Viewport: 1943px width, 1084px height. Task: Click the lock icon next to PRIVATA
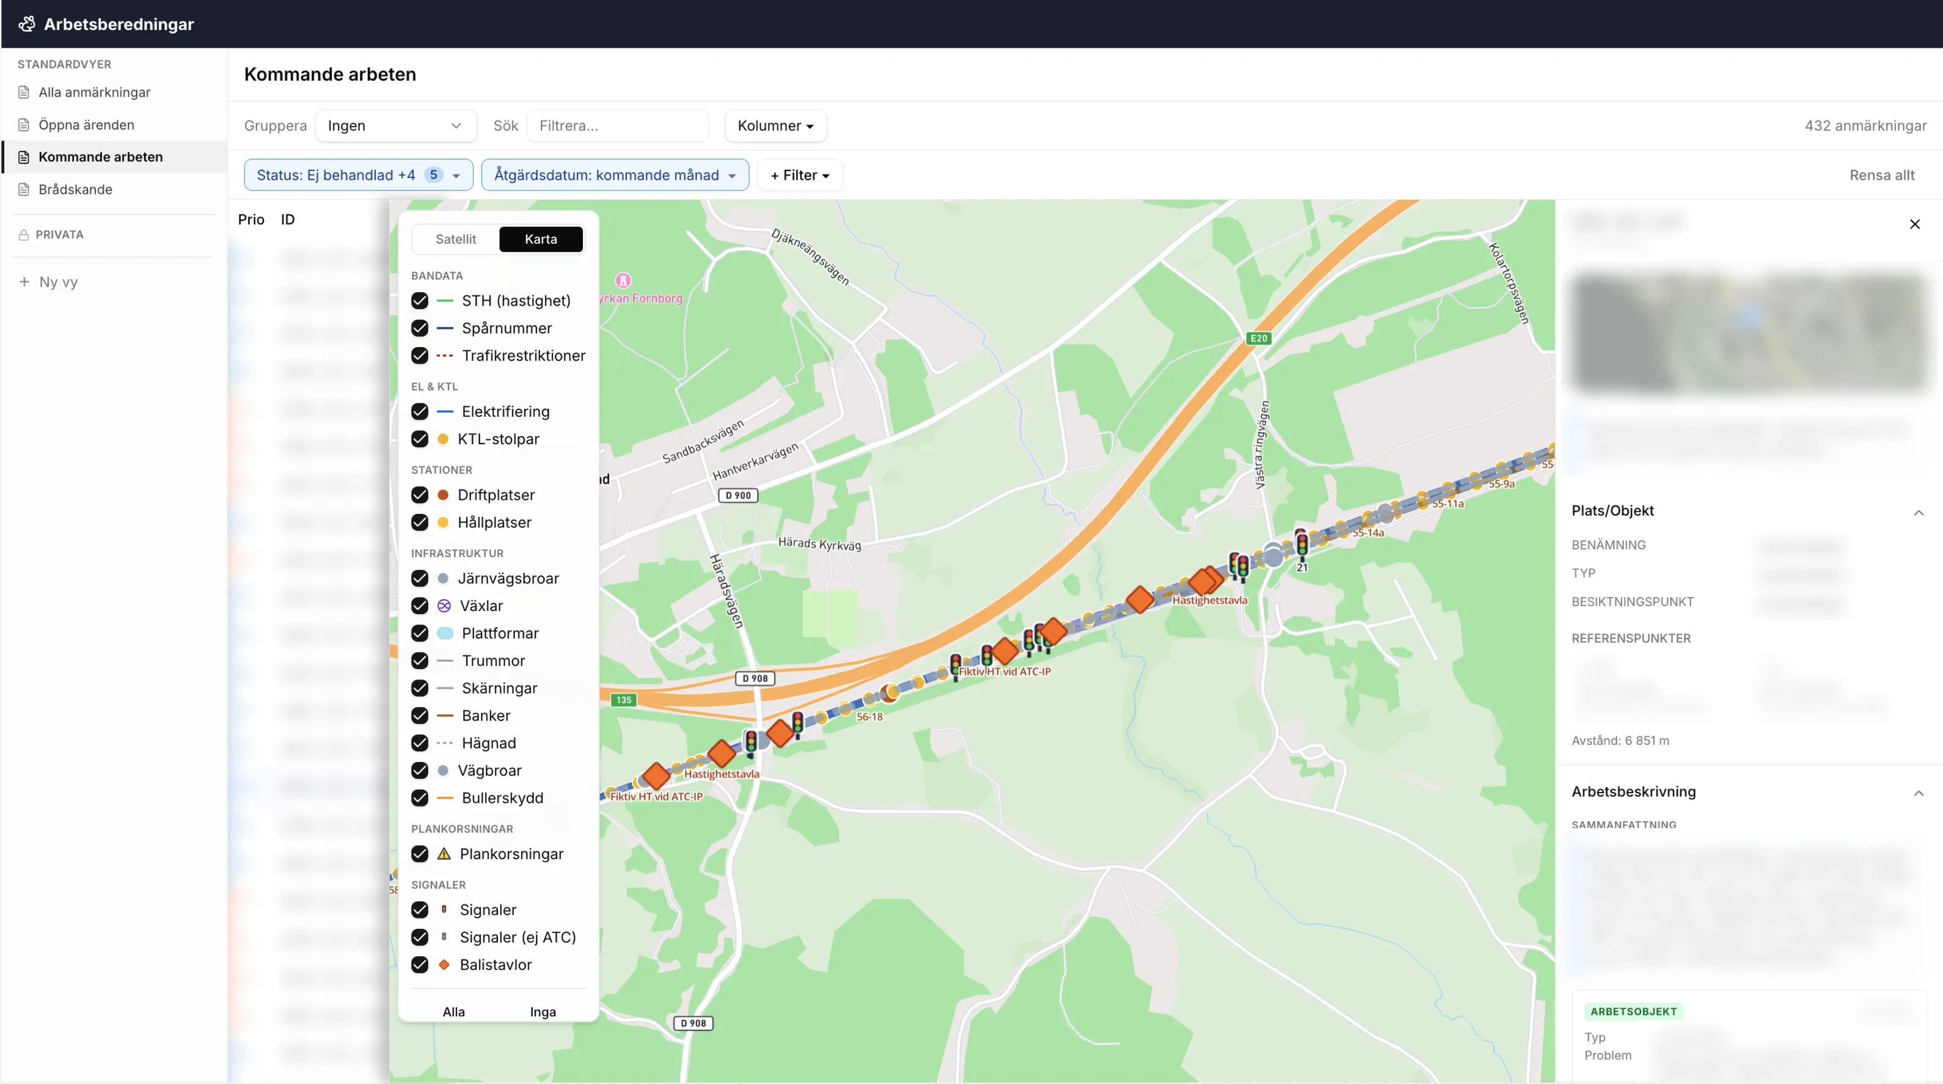pyautogui.click(x=23, y=234)
